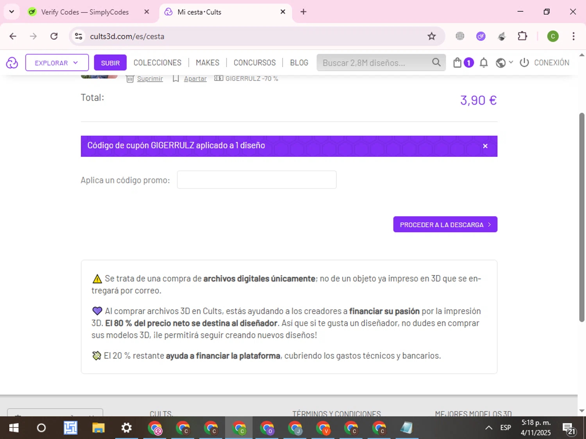Open the EXPLORAR dropdown menu
586x439 pixels.
(57, 63)
